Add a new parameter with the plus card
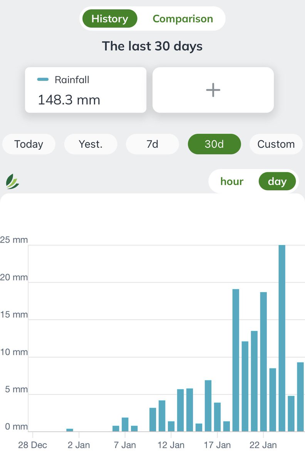Viewport: 305px width, 463px height. [213, 90]
